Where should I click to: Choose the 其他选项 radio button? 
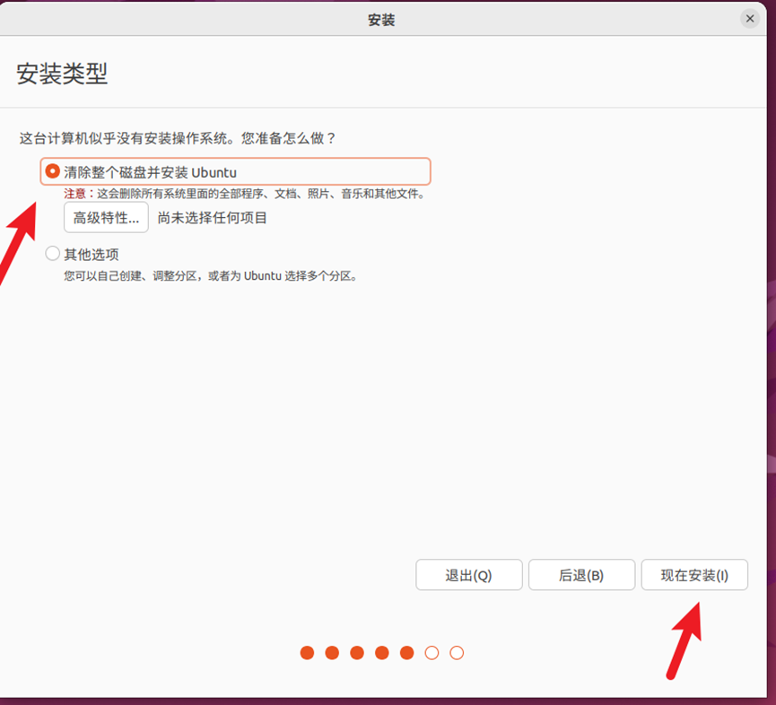click(x=52, y=254)
